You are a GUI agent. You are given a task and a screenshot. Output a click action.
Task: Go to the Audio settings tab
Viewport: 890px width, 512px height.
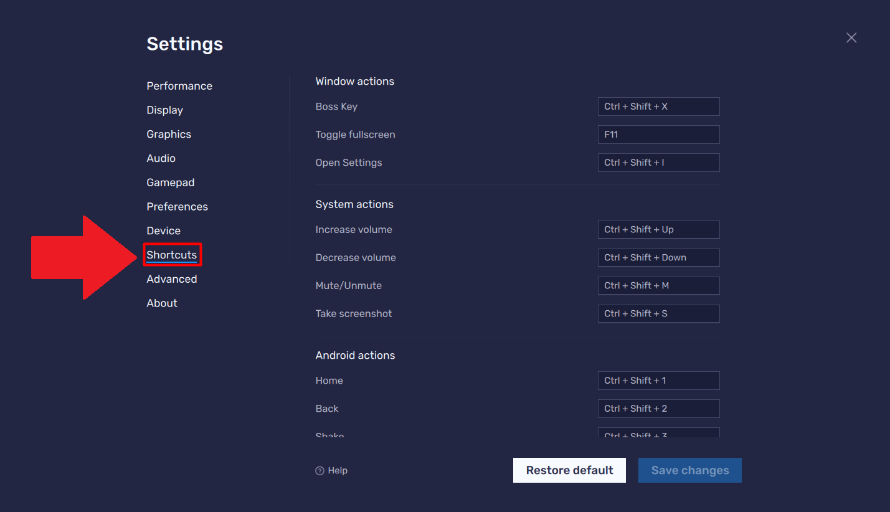pyautogui.click(x=161, y=158)
